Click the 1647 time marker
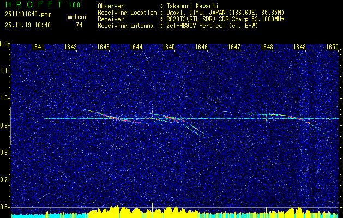The height and width of the screenshot is (218, 343). (234, 47)
